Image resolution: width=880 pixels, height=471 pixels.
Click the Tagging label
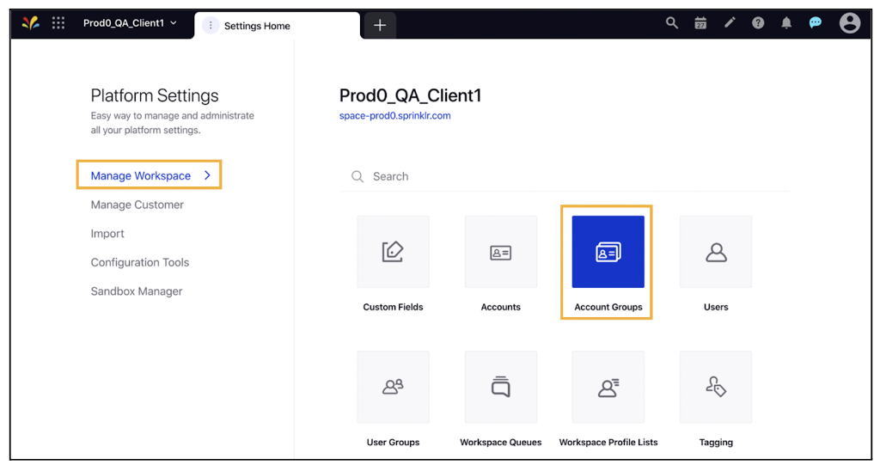716,443
